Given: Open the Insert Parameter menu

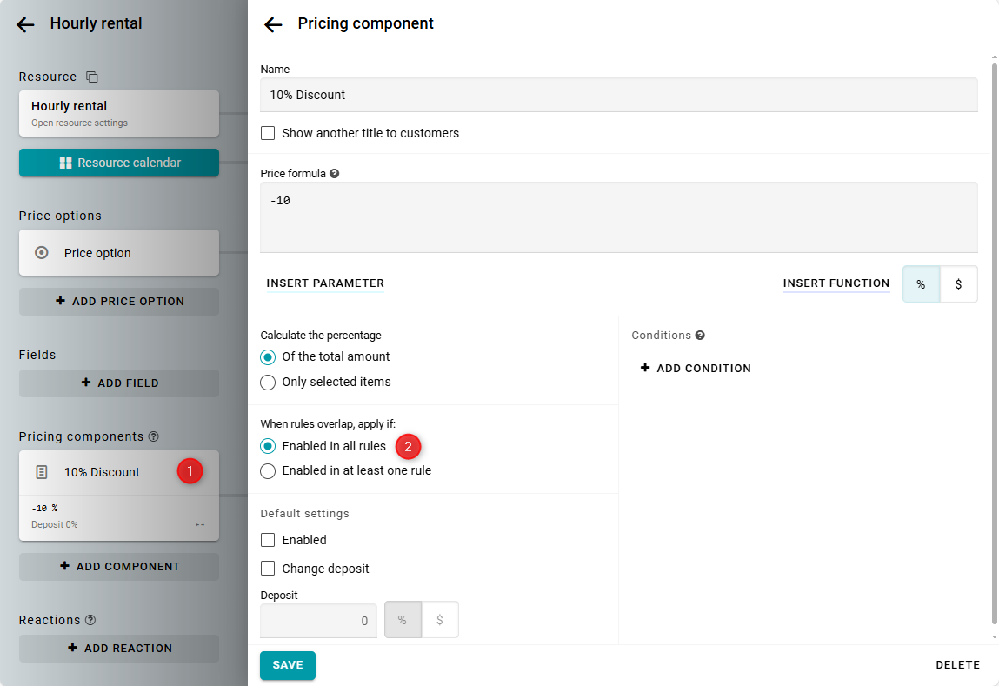Looking at the screenshot, I should click(x=325, y=283).
